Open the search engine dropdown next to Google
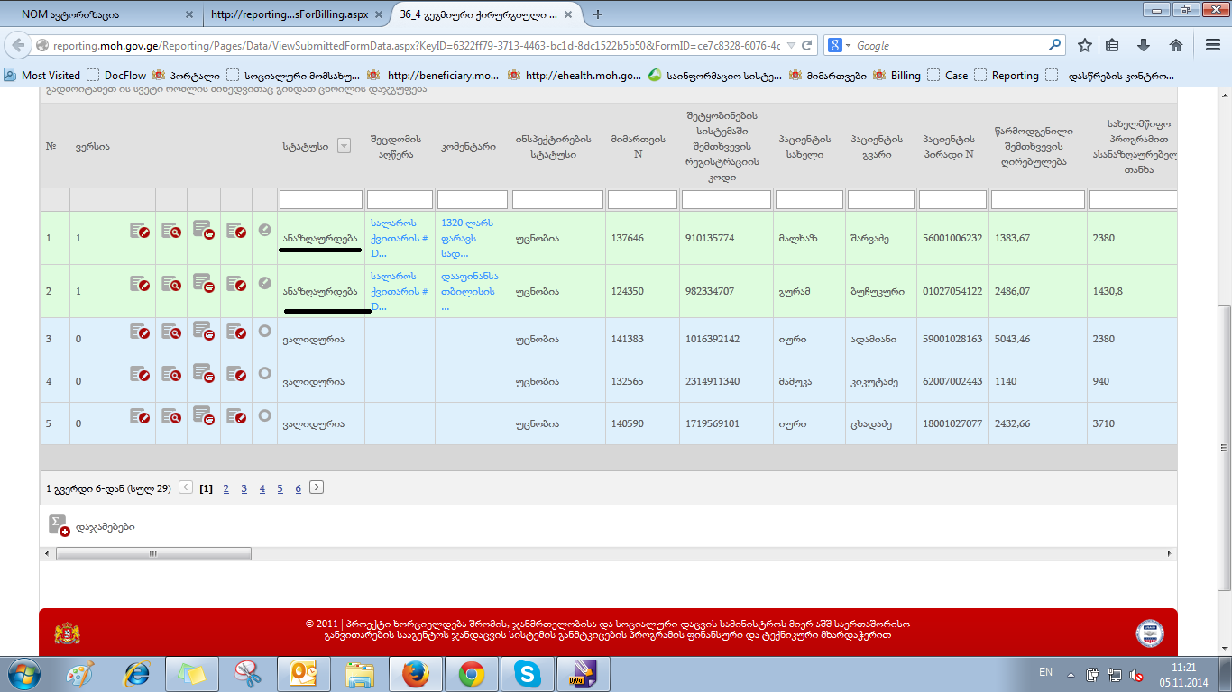 (848, 45)
